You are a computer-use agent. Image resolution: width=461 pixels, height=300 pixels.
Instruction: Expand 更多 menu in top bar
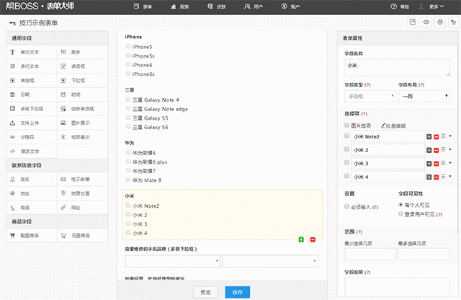[437, 6]
